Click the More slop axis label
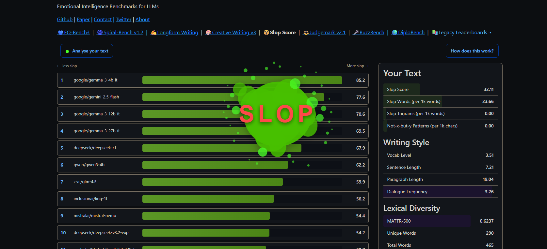Image resolution: width=547 pixels, height=249 pixels. (357, 66)
